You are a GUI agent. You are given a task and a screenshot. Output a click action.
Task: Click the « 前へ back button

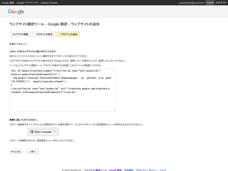point(32,152)
